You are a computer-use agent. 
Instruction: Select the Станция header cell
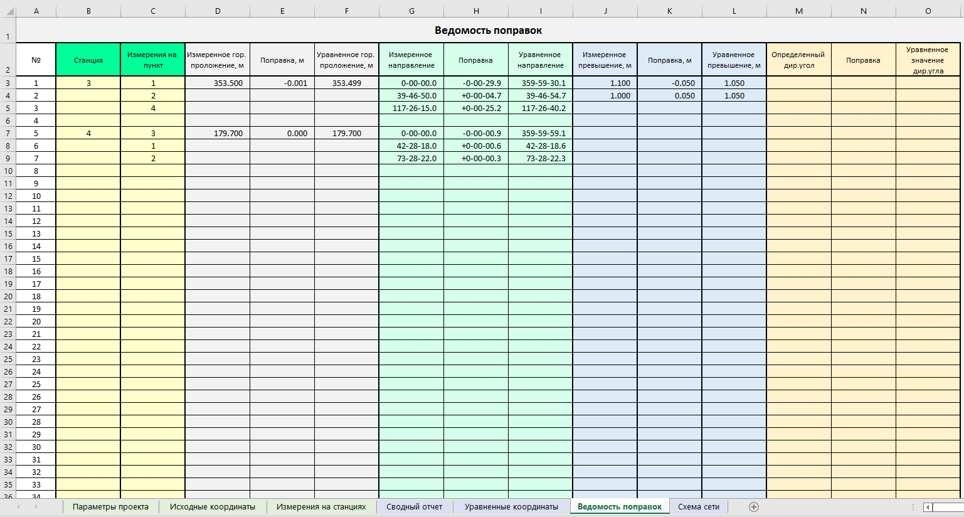click(x=88, y=60)
